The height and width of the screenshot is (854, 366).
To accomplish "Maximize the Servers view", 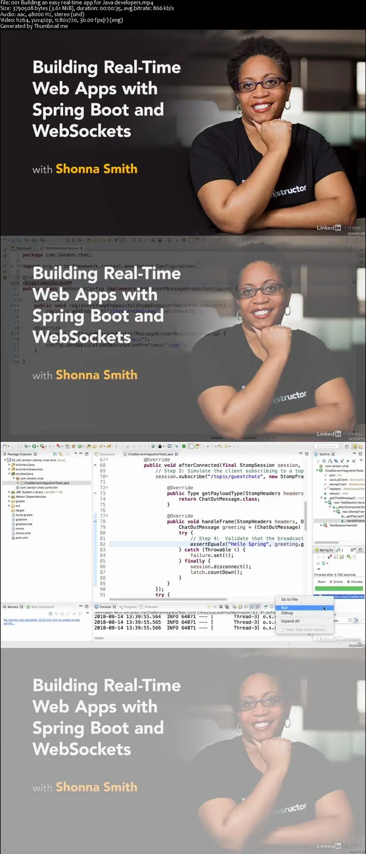I will [x=87, y=606].
